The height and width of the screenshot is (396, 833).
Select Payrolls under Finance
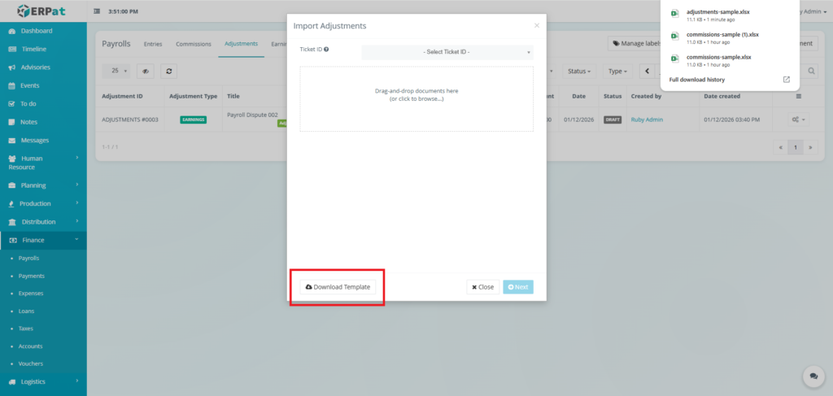click(x=28, y=258)
